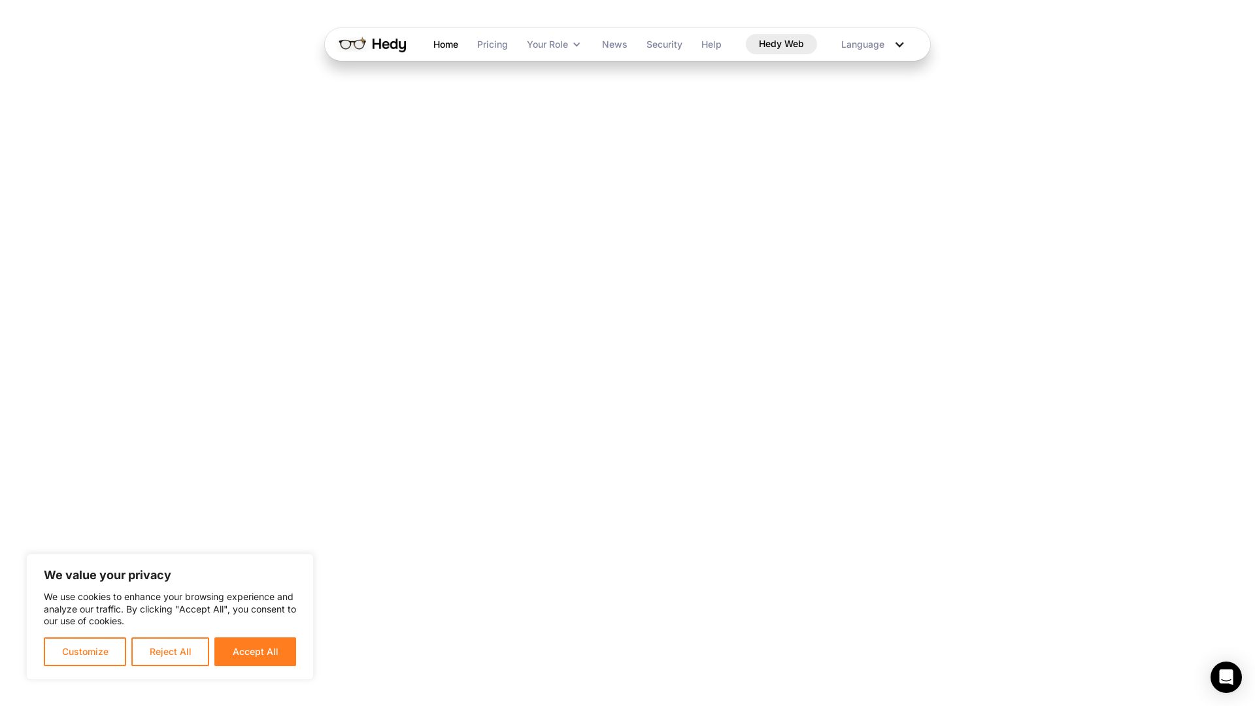Click the cookie consent description text
Screen dimensions: 1255x706
[170, 609]
